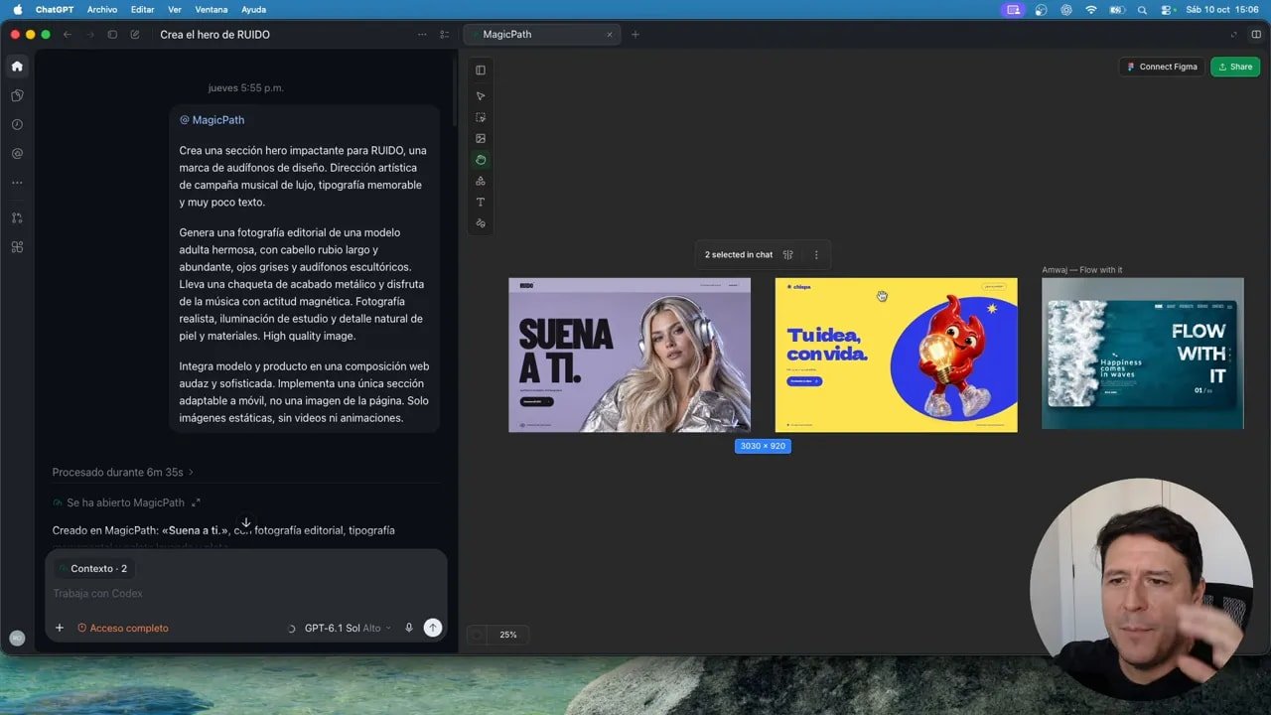Open the GPT-6.1 Sol model dropdown
This screenshot has height=715, width=1271.
[348, 628]
